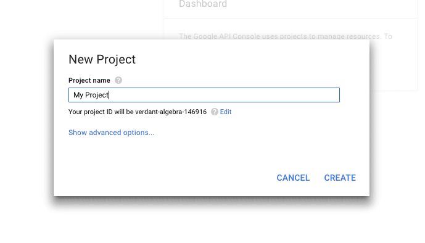Edit the generated project ID

coord(226,112)
